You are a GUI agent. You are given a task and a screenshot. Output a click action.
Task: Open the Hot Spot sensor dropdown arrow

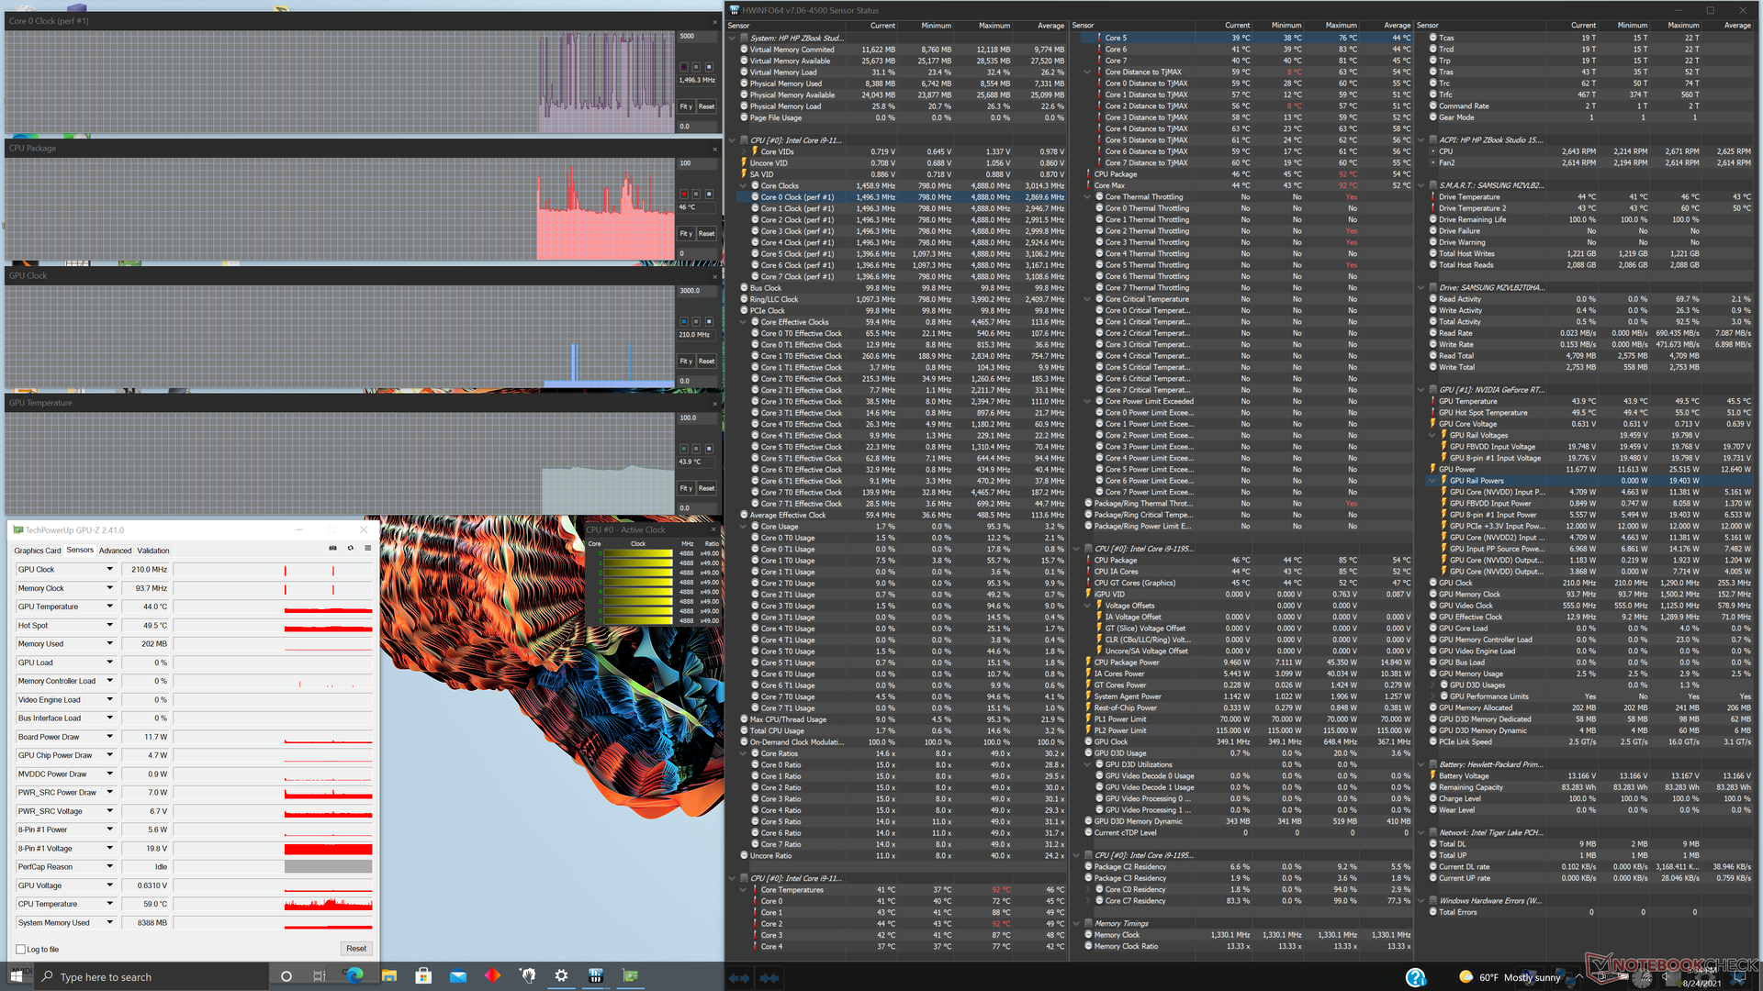(x=109, y=626)
